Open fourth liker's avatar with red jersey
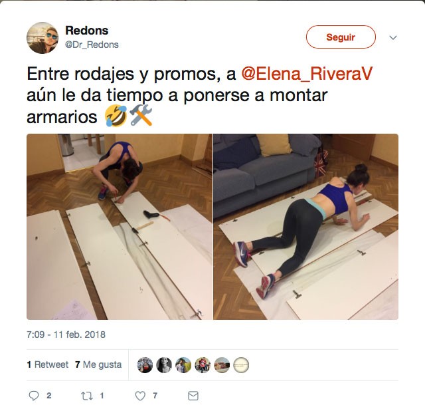425x419 pixels. pyautogui.click(x=203, y=365)
